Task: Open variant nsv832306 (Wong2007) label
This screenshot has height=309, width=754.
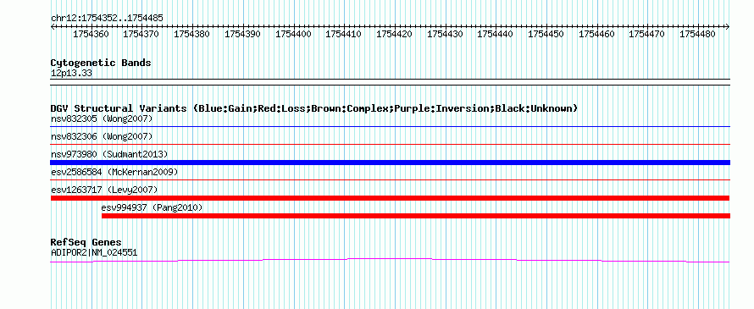Action: [x=102, y=136]
